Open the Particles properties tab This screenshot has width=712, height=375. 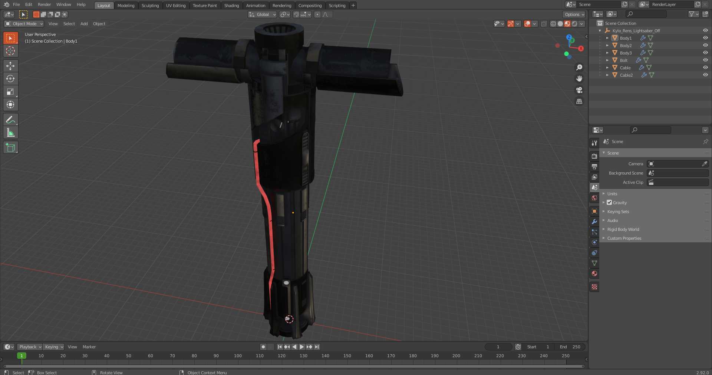(594, 232)
